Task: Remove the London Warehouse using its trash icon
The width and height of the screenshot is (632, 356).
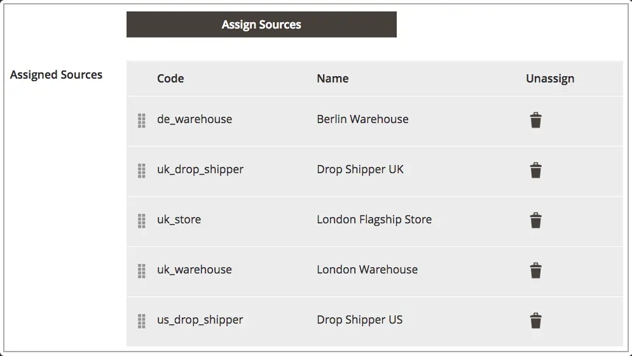Action: [535, 270]
